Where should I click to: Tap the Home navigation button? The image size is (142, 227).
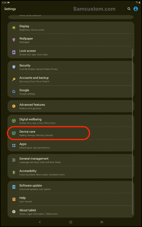71,222
